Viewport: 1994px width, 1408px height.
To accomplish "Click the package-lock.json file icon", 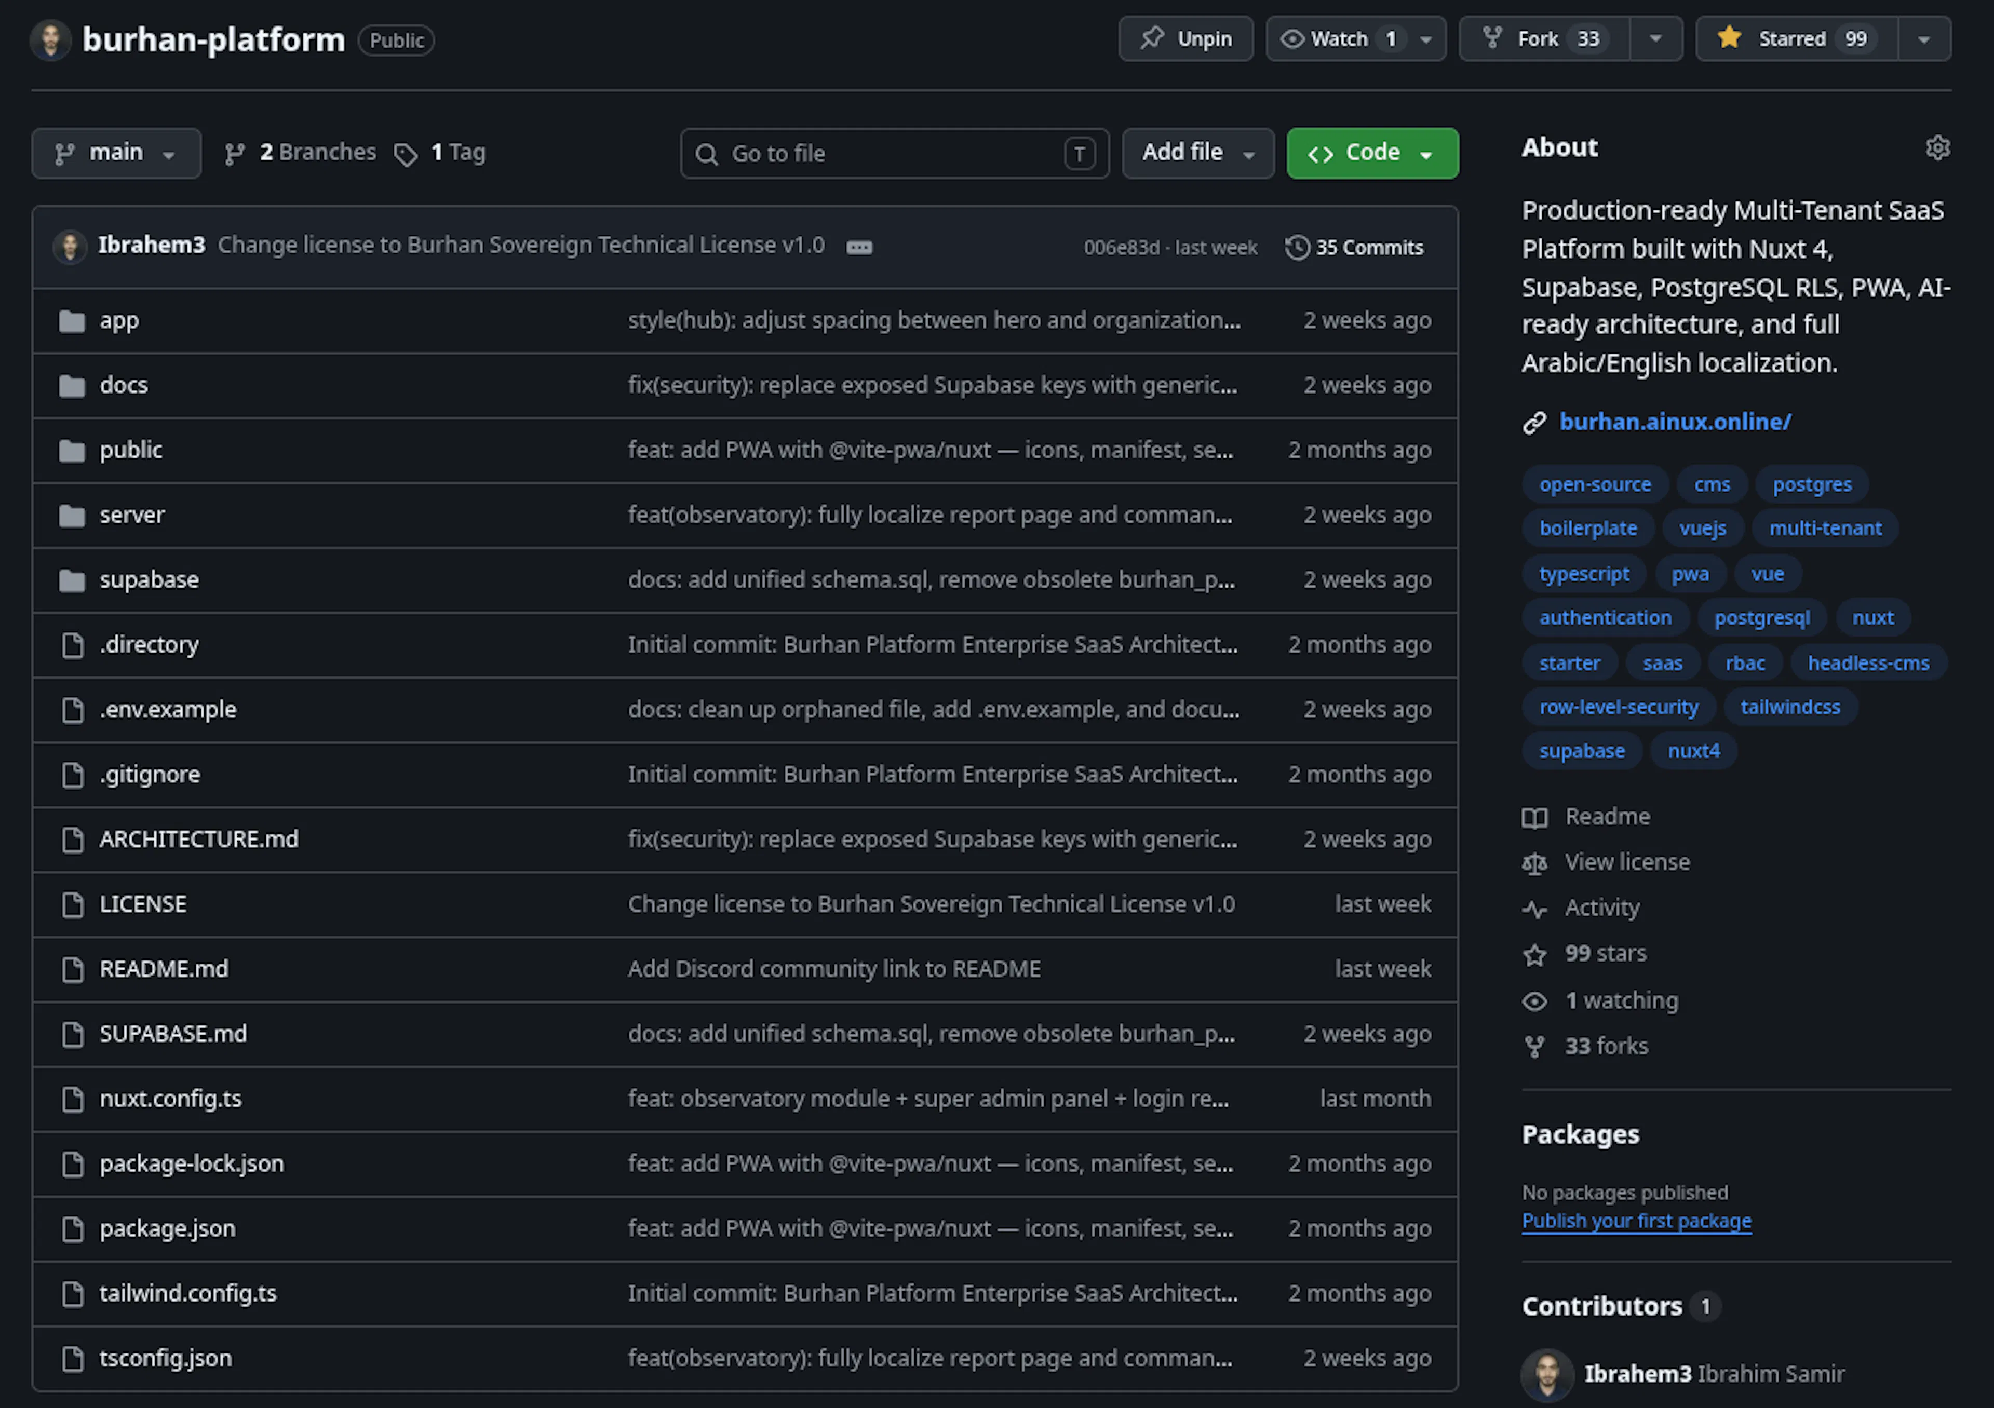I will (73, 1164).
